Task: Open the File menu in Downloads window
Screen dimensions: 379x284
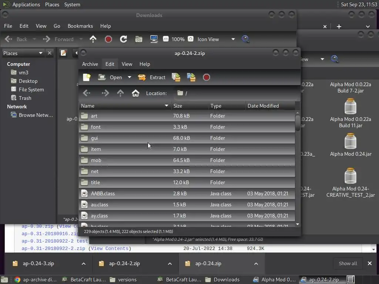Action: (8, 26)
